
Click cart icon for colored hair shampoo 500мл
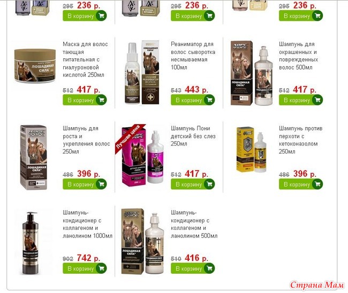click(x=317, y=100)
